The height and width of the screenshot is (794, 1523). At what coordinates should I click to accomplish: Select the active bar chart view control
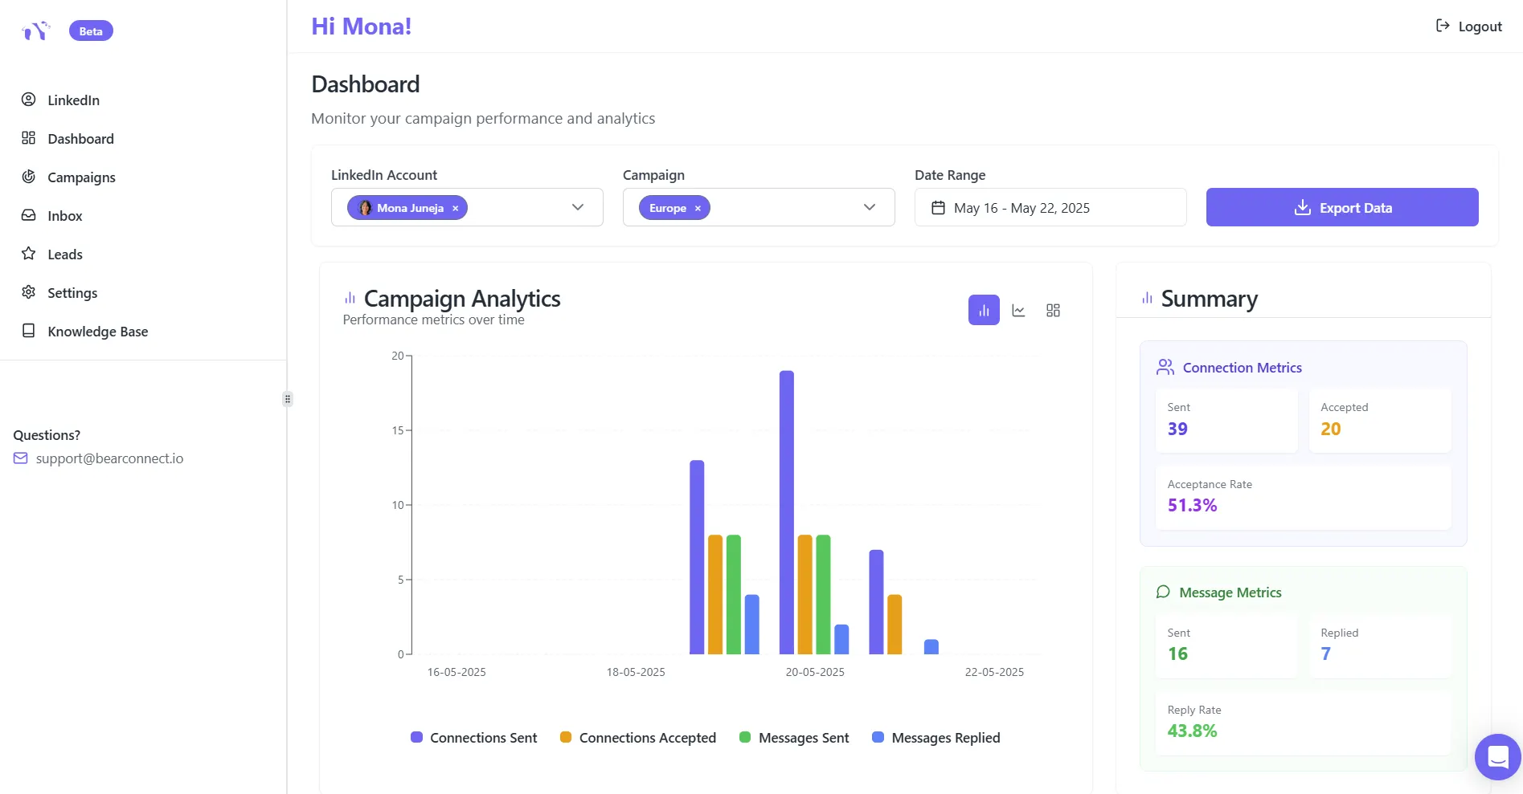point(983,310)
